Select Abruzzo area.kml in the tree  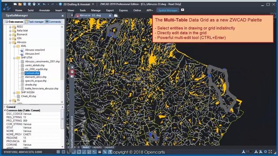pos(35,50)
